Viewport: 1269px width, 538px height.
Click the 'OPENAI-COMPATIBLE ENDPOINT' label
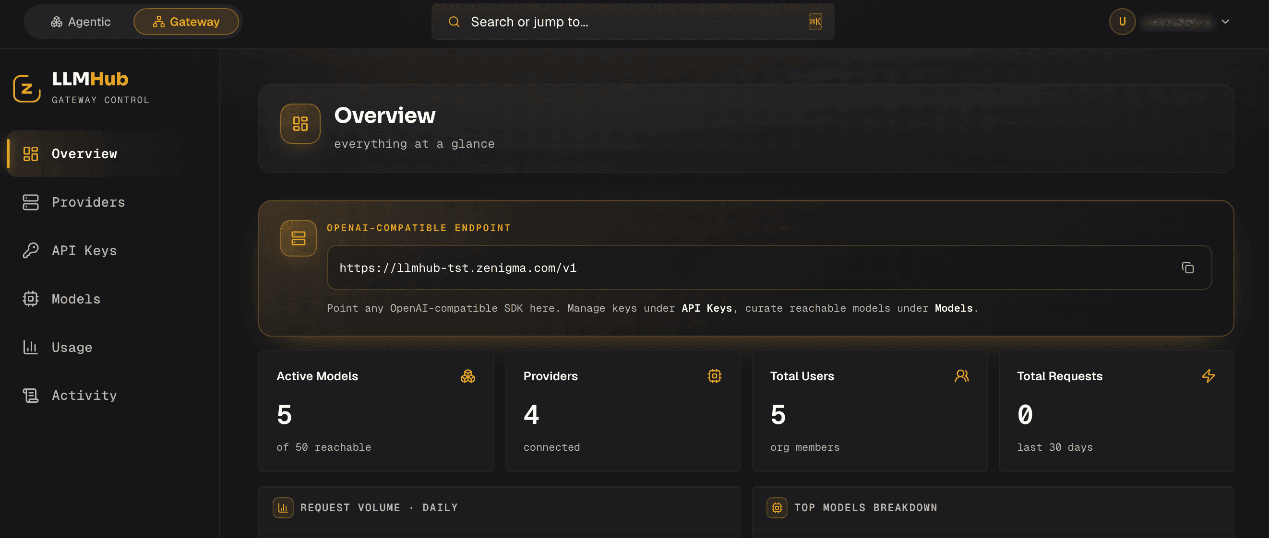[418, 228]
